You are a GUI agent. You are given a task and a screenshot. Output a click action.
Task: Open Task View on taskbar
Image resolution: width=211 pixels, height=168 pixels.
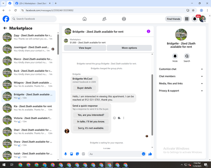click(x=12, y=165)
